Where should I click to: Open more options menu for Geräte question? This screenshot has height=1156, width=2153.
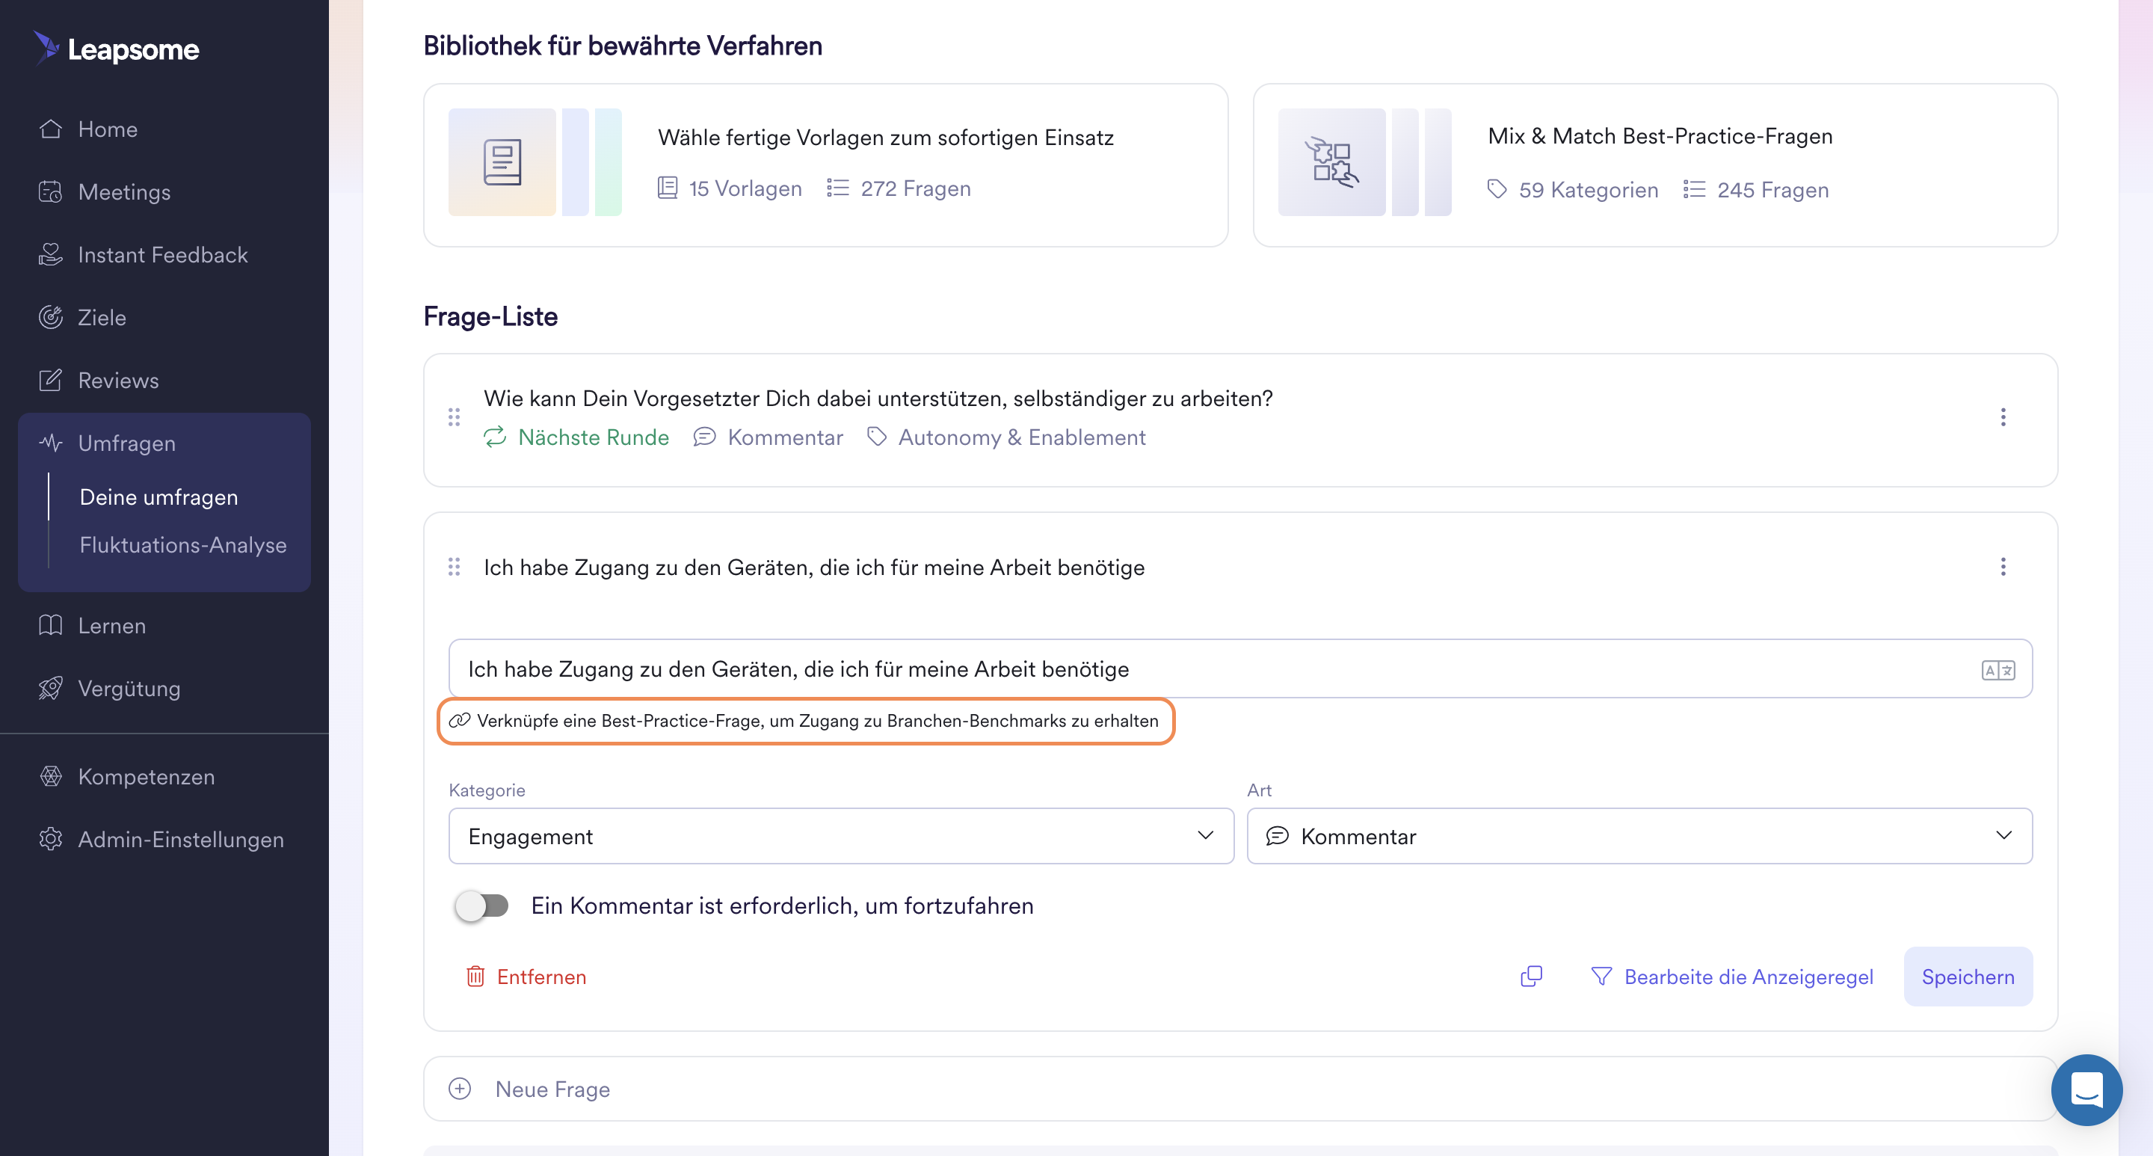click(x=2003, y=567)
